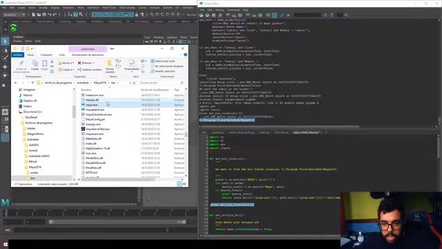
Task: Click the green shelf icon in Maya
Action: click(x=14, y=28)
